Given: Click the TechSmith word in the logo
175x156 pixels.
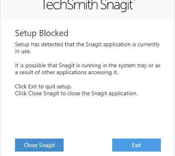Looking at the screenshot, I should pos(70,5).
